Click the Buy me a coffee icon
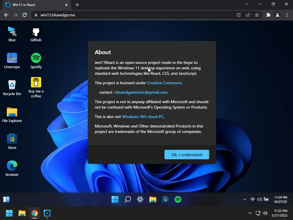 point(36,88)
